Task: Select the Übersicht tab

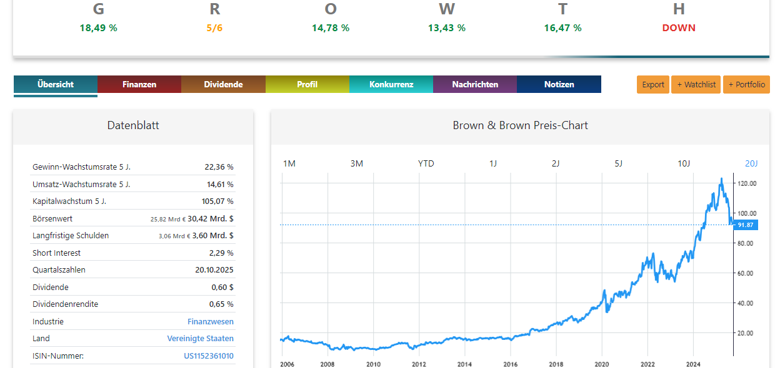Action: pos(56,84)
